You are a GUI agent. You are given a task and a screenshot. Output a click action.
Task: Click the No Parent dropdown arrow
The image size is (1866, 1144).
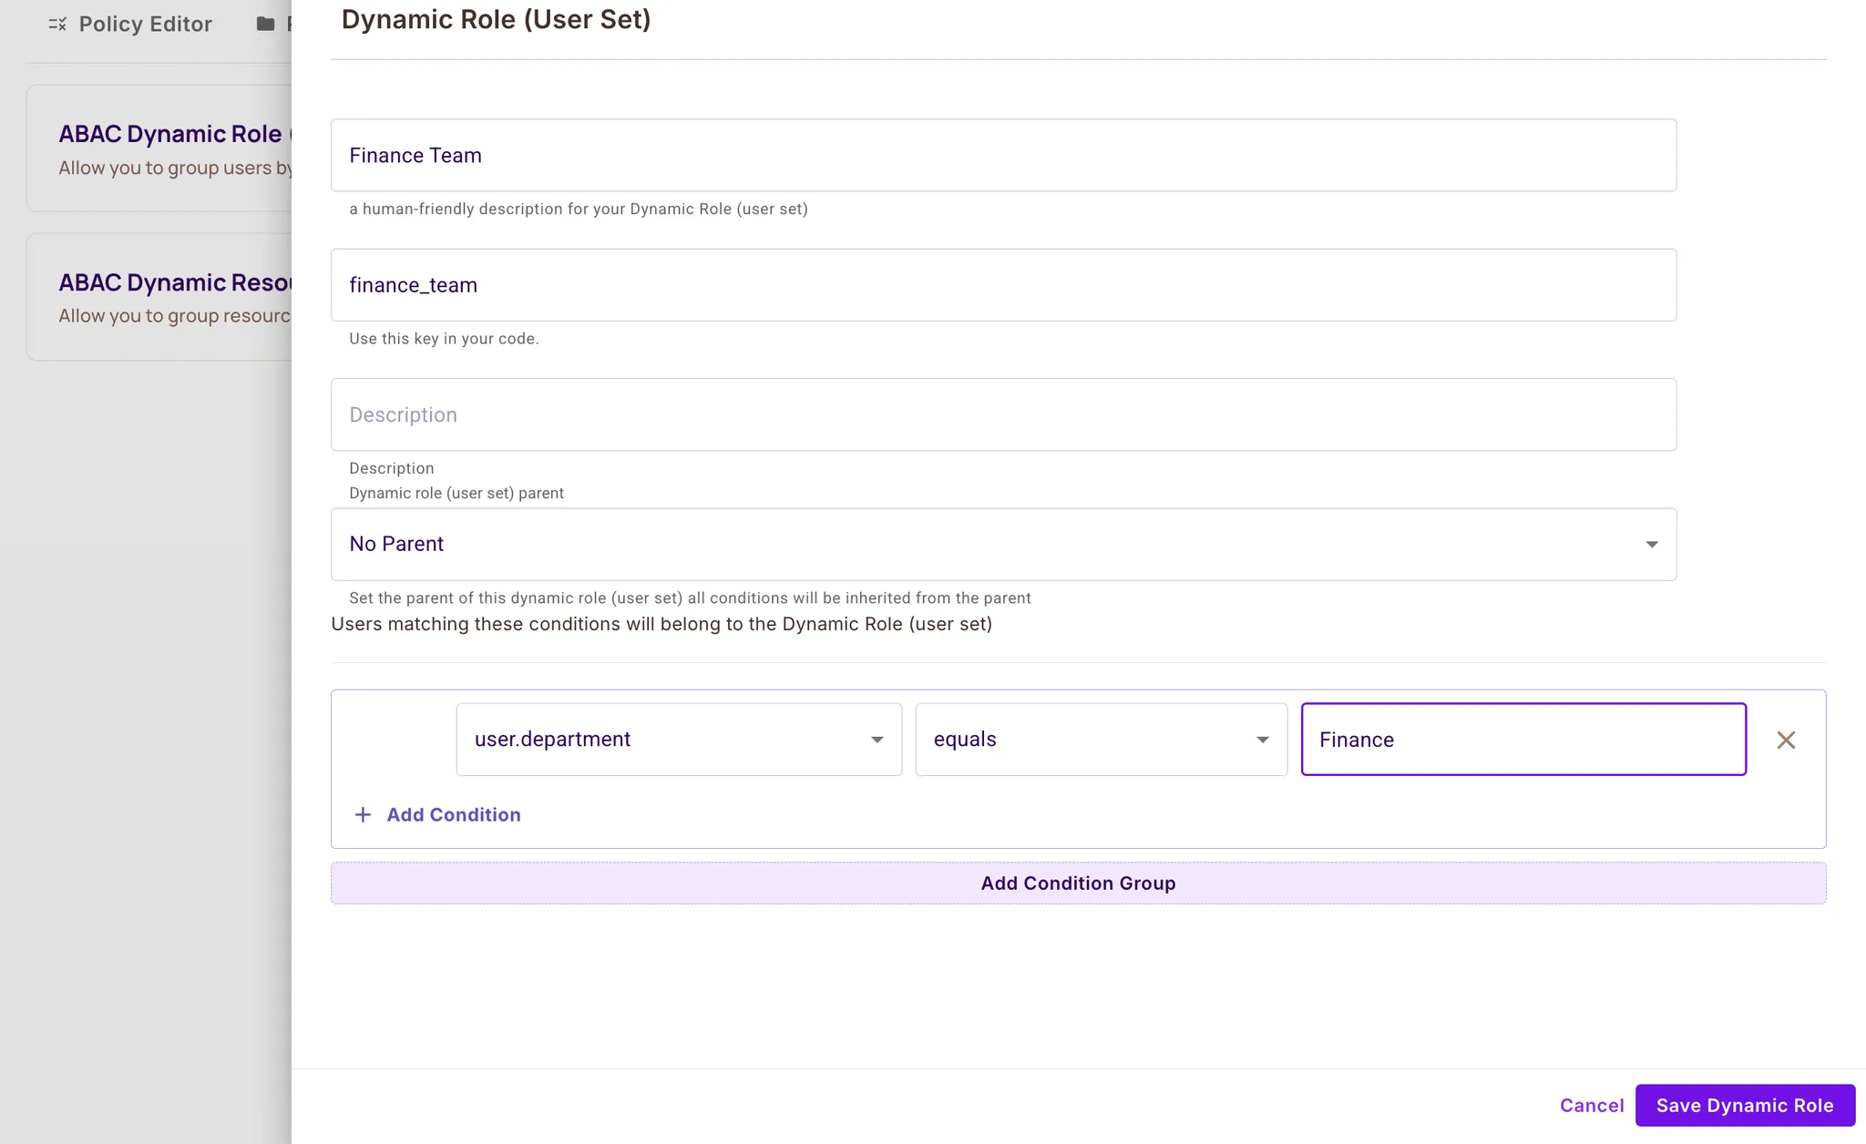tap(1651, 545)
